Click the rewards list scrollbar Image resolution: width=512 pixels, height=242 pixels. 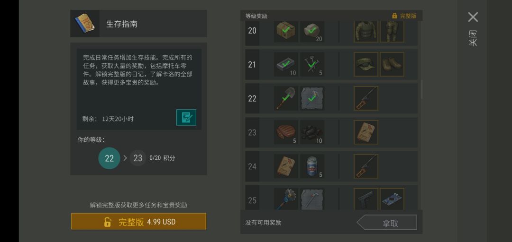point(421,89)
